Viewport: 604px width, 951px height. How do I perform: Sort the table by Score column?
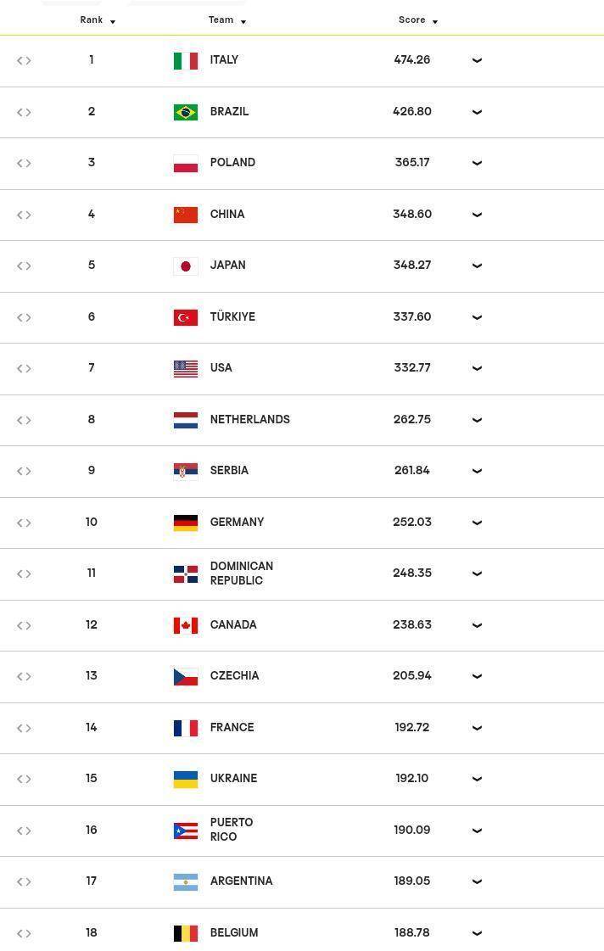[418, 20]
